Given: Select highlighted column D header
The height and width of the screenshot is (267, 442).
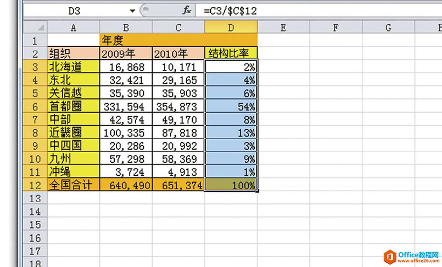Looking at the screenshot, I should point(231,27).
